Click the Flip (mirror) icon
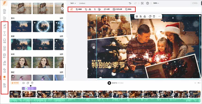This screenshot has height=104, width=202. tap(90, 9)
